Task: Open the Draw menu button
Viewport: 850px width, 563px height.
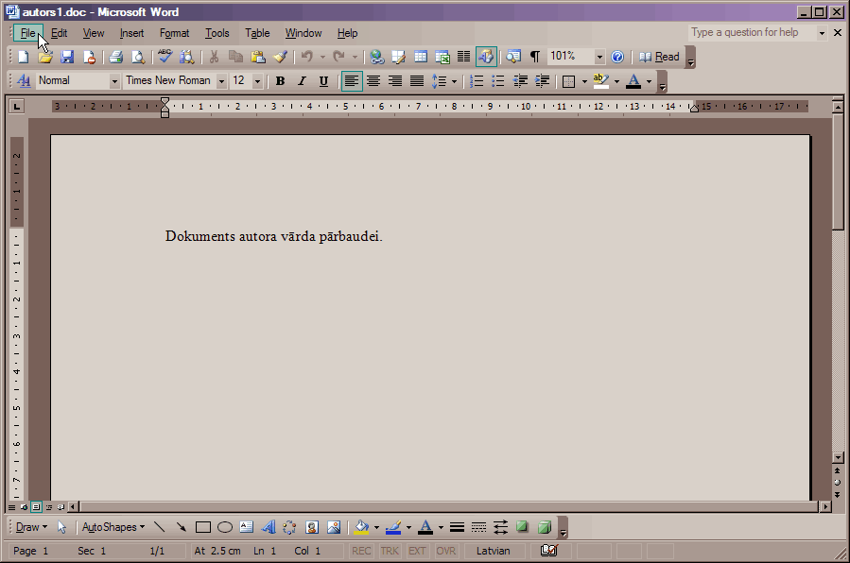Action: tap(31, 527)
